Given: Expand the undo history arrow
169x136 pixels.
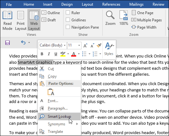Looking at the screenshot, I should tap(29, 42).
